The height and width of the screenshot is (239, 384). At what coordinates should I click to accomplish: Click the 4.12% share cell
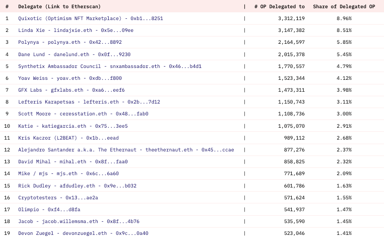point(344,78)
